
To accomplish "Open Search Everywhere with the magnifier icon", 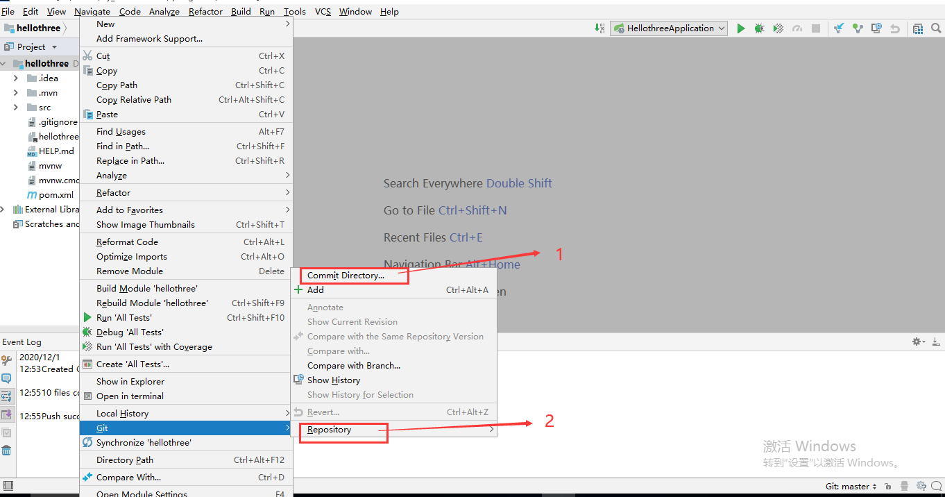I will pos(936,28).
